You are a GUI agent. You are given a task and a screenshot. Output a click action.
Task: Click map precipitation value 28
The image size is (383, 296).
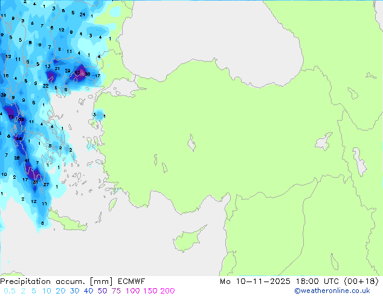coord(16,158)
